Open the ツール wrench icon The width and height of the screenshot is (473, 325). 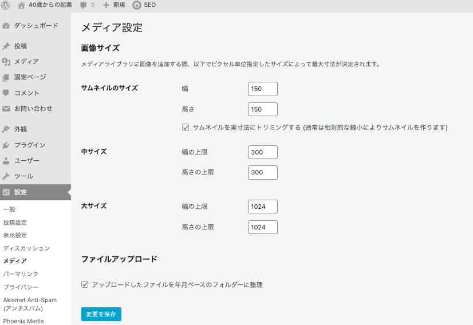[6, 176]
